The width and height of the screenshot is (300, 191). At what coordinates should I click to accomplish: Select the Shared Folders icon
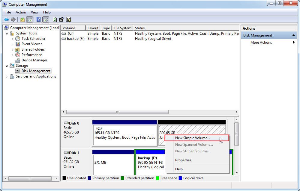[17, 49]
